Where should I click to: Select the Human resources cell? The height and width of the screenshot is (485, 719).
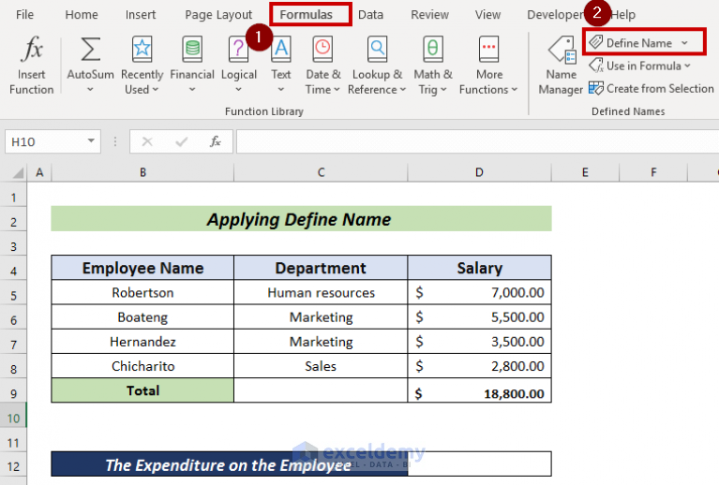click(321, 293)
